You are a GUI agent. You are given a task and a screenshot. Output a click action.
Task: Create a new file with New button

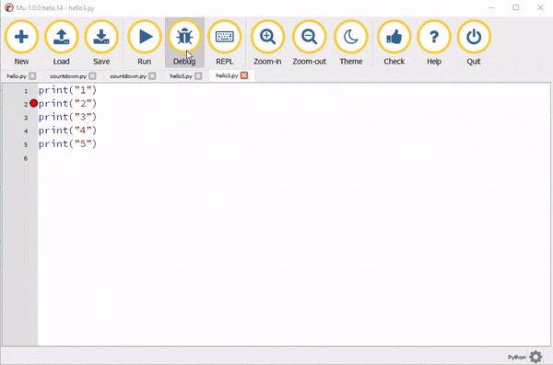coord(21,42)
